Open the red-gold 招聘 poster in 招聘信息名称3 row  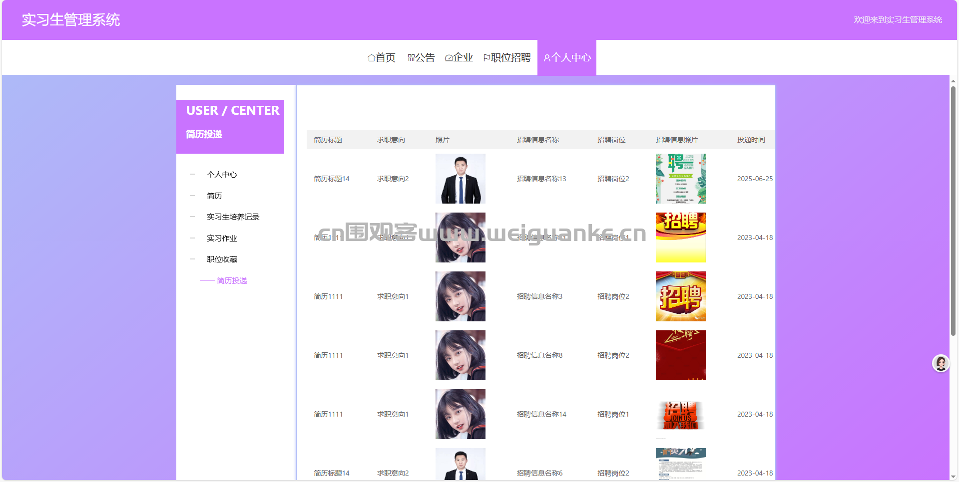681,296
